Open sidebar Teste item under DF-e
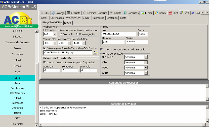The width and height of the screenshot is (209, 128). pos(17,113)
